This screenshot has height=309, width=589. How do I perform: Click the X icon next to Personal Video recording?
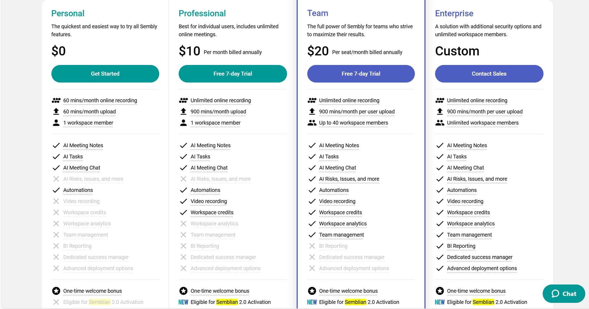[x=56, y=201]
